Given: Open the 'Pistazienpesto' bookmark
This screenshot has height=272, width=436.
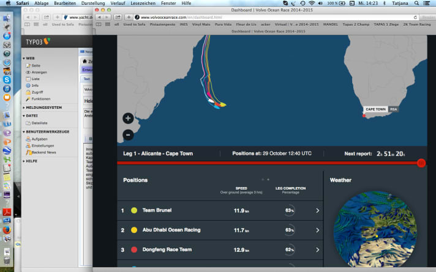Looking at the screenshot, I should point(162,24).
